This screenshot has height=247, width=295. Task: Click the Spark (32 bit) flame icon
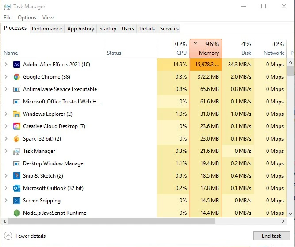click(16, 139)
